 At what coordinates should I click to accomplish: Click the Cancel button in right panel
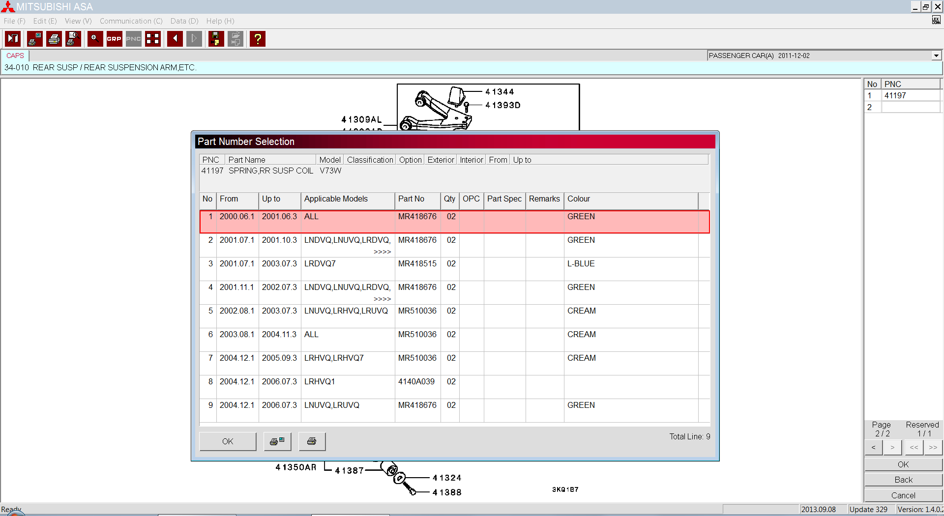(x=903, y=495)
